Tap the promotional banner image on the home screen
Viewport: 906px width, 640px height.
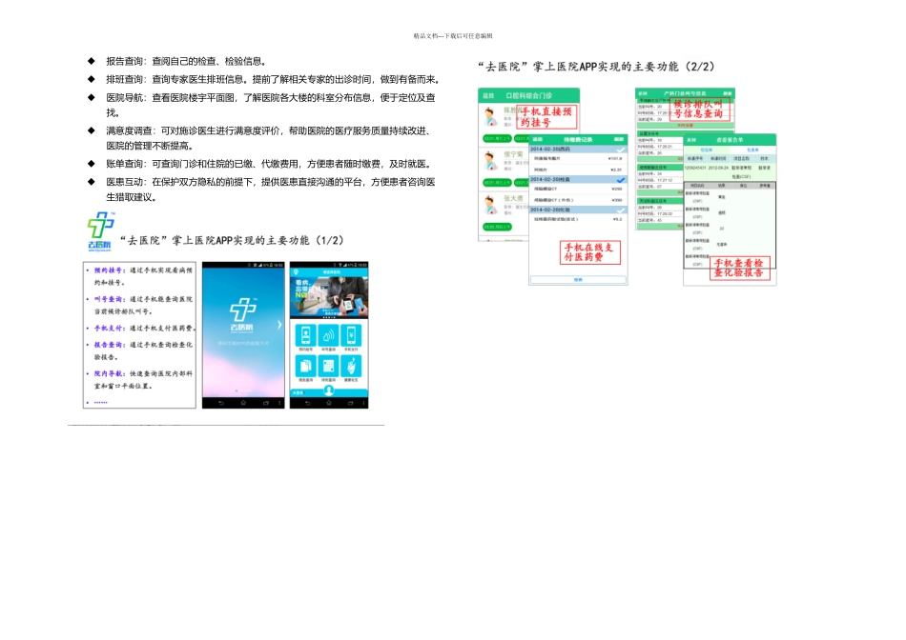click(x=329, y=298)
